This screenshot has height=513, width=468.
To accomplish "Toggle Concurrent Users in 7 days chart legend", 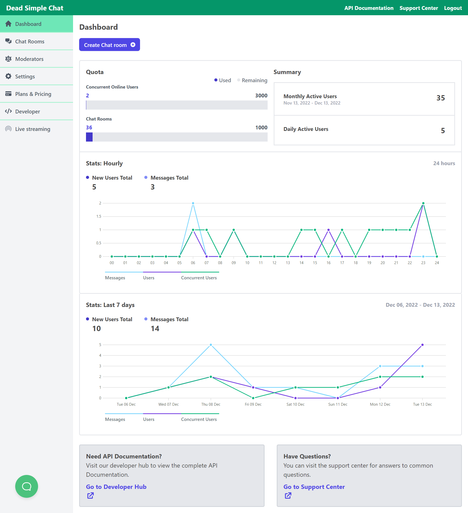I will click(199, 419).
